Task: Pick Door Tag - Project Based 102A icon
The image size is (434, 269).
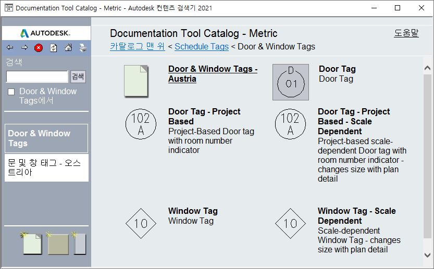Action: [141, 124]
